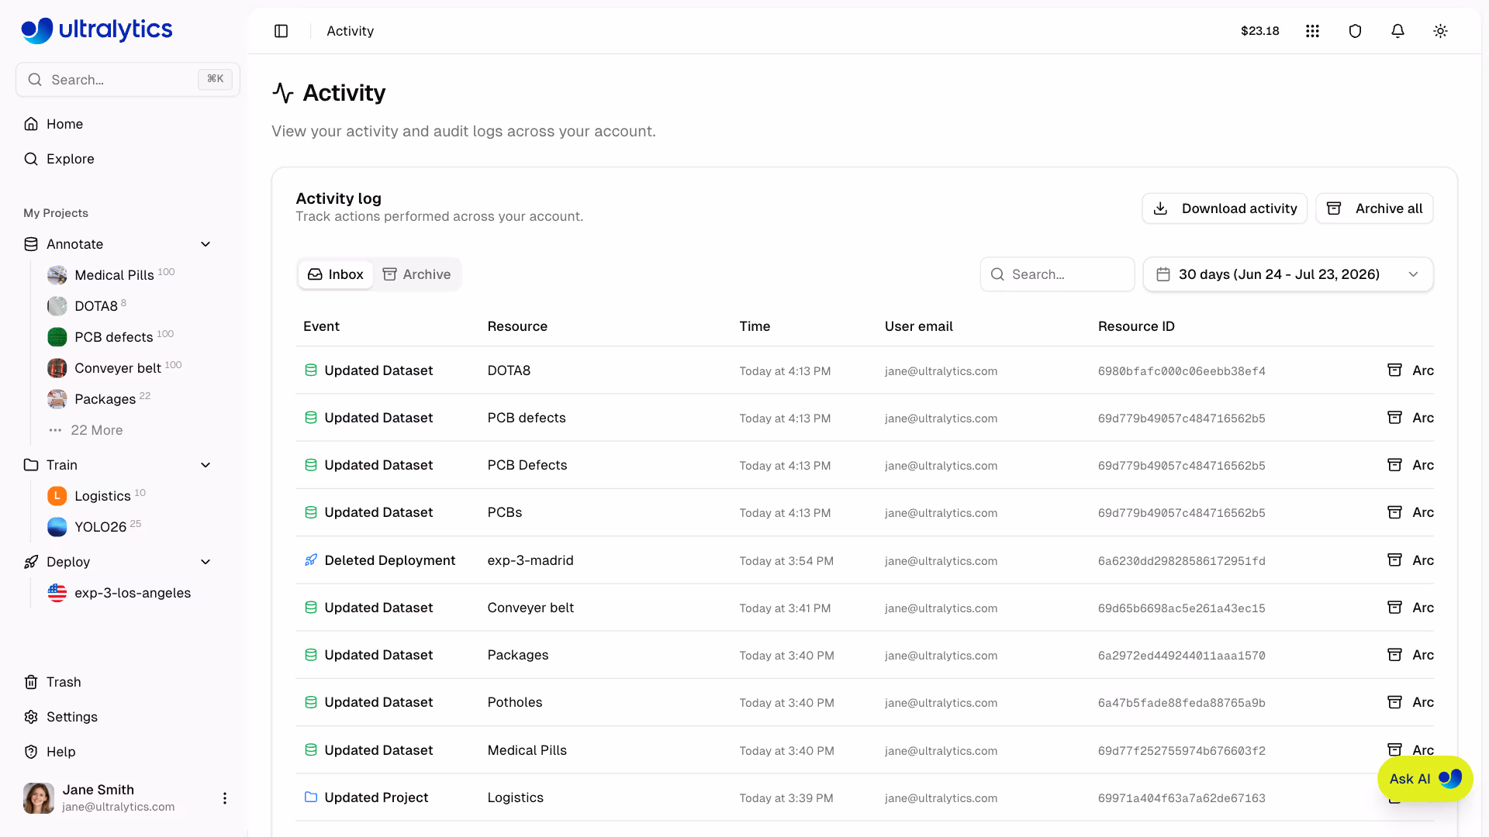Archive the Conveyer belt row

click(x=1411, y=608)
